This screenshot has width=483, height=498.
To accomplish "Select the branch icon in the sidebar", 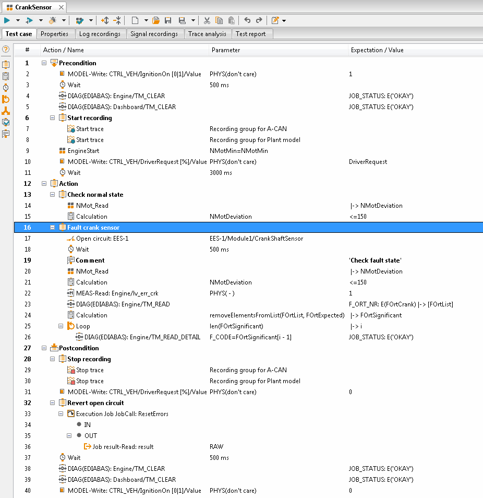I will tap(6, 111).
